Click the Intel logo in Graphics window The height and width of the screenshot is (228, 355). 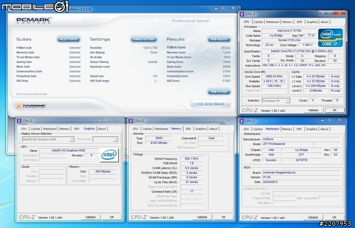point(109,155)
